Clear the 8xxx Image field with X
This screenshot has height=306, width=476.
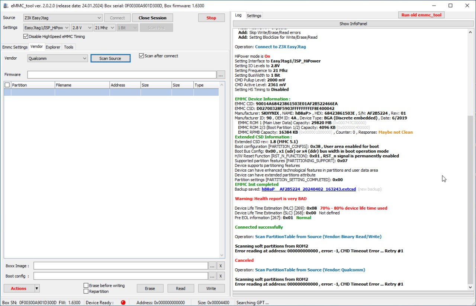(221, 266)
